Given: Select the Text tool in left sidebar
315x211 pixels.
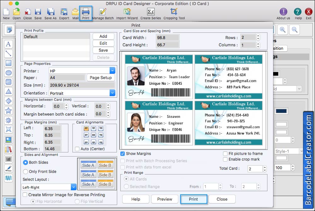Looking at the screenshot, I should [x=9, y=44].
